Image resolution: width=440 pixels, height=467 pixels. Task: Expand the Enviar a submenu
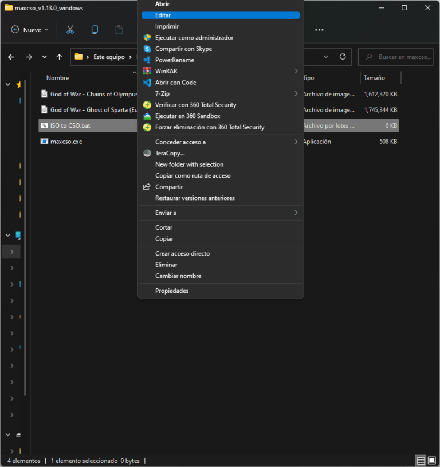click(x=296, y=213)
